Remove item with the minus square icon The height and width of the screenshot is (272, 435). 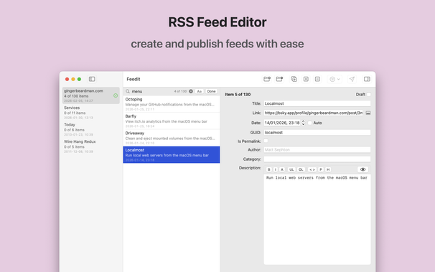tap(317, 79)
